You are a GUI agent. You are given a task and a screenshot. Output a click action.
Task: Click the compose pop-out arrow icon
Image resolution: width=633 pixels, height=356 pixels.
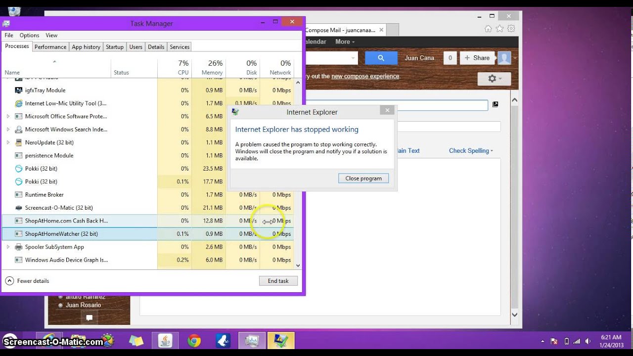click(496, 104)
